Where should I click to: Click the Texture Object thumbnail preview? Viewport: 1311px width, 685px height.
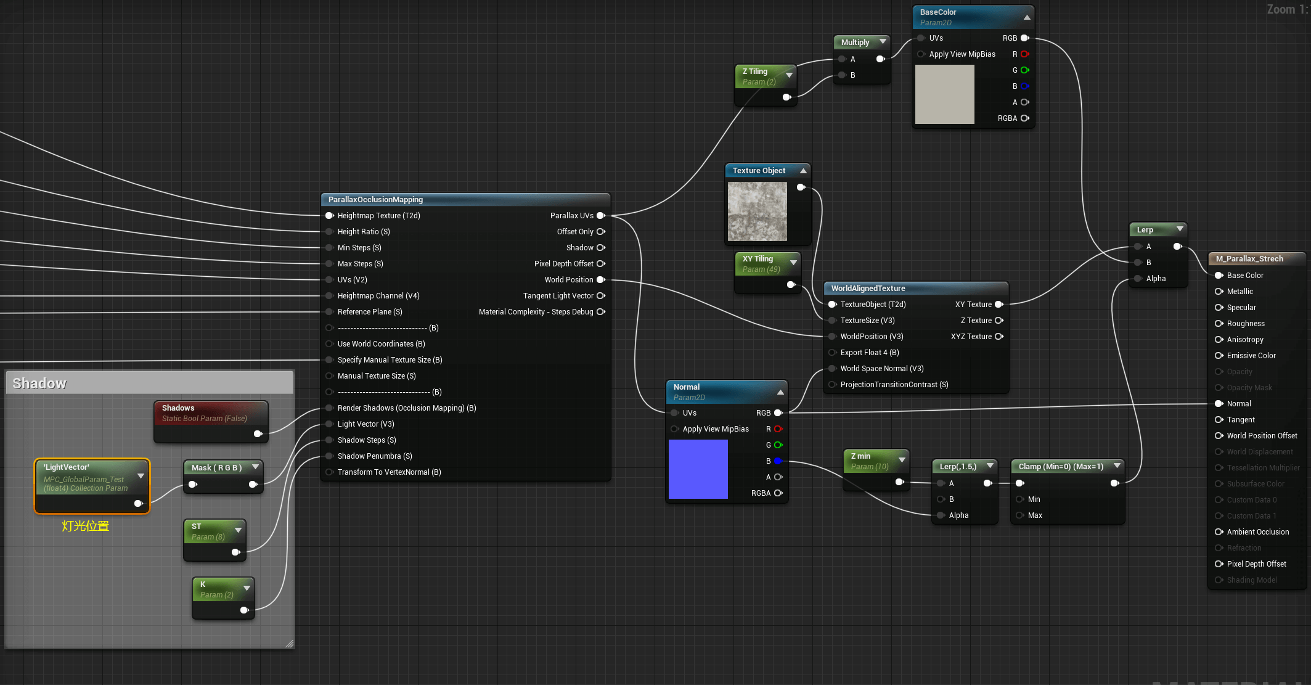pos(757,211)
